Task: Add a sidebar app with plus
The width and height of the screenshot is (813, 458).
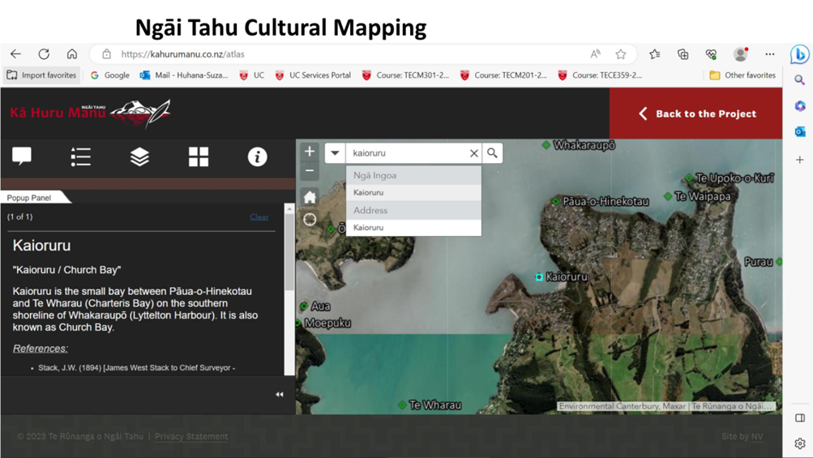Action: pos(799,160)
